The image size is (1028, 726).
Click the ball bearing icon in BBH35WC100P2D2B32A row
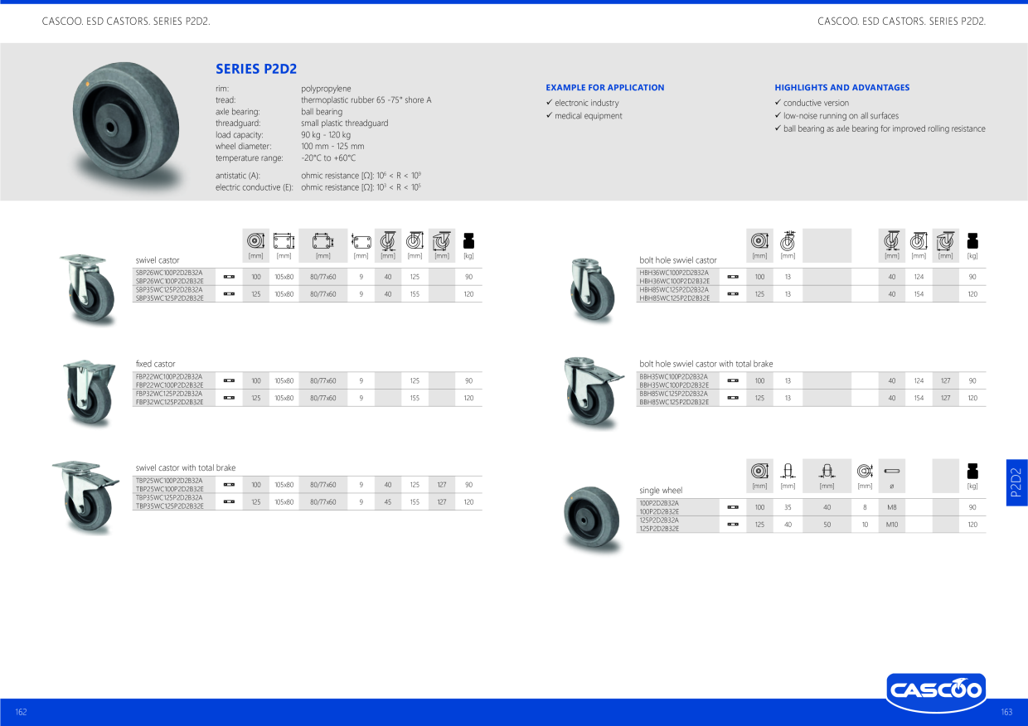coord(733,380)
